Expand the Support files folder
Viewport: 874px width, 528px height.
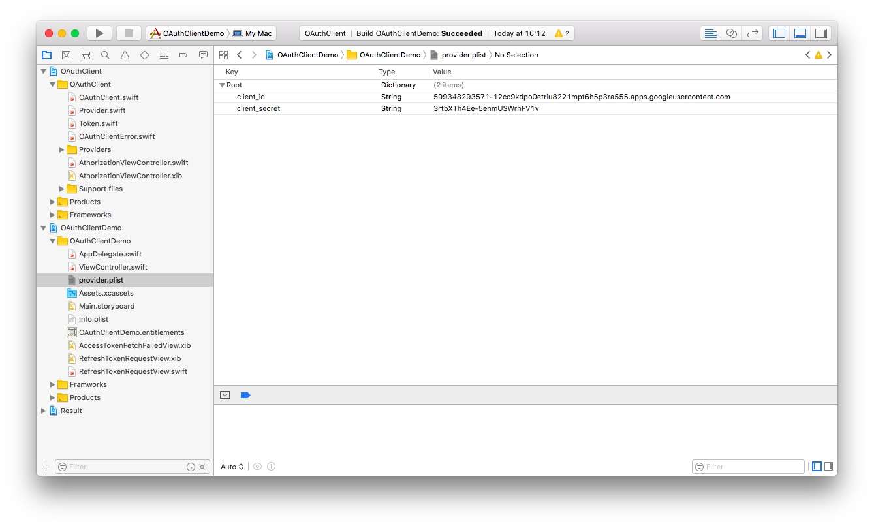click(x=62, y=189)
